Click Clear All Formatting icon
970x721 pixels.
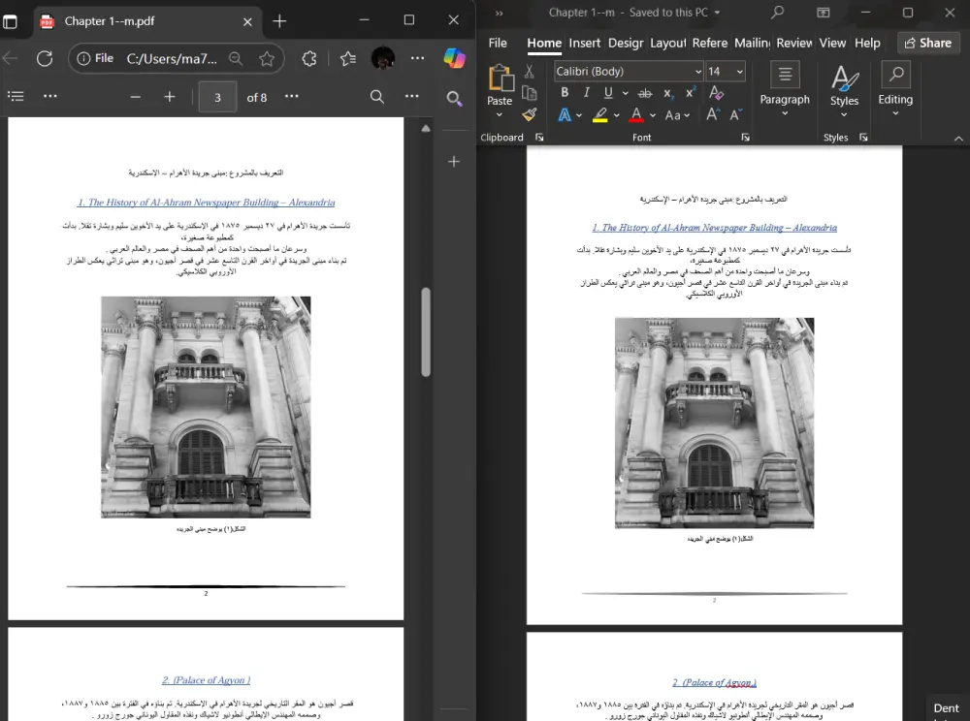717,93
